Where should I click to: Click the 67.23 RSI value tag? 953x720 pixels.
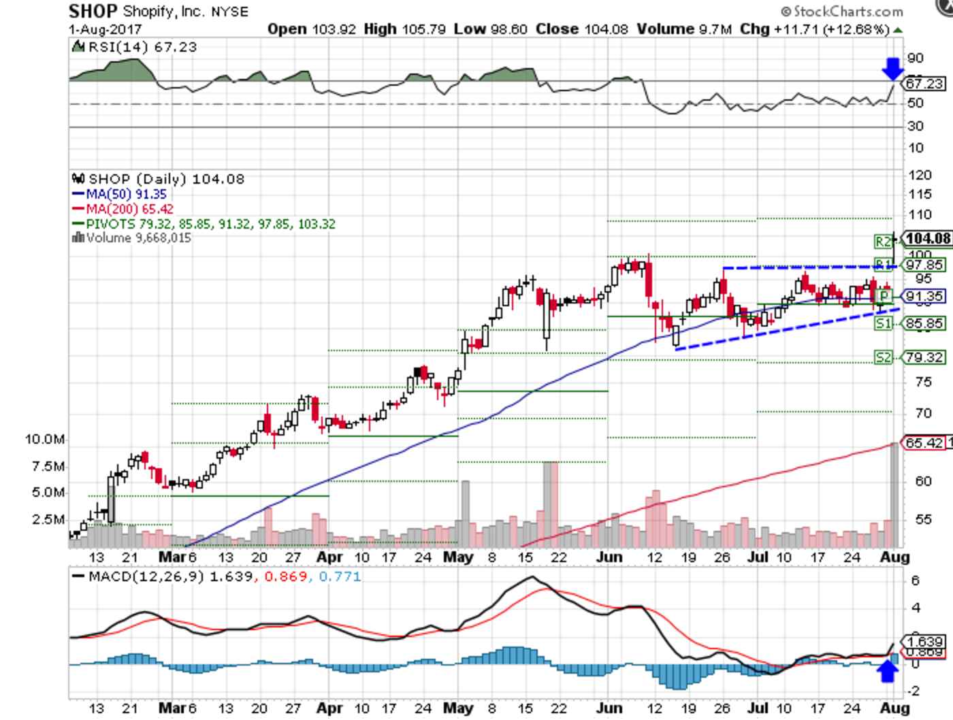coord(924,83)
